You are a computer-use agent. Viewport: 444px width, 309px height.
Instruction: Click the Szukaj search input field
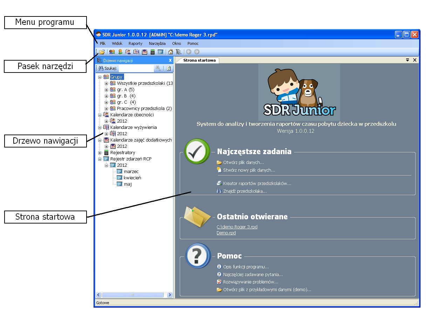pyautogui.click(x=136, y=69)
